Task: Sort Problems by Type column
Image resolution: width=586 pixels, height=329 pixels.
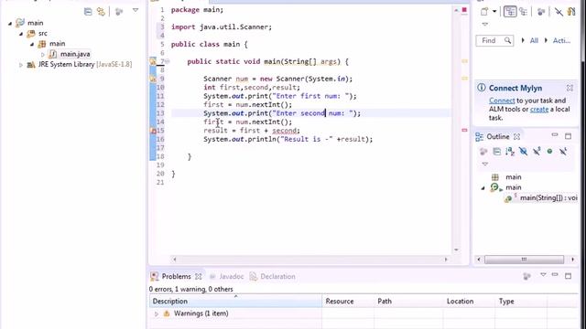Action: (521, 301)
